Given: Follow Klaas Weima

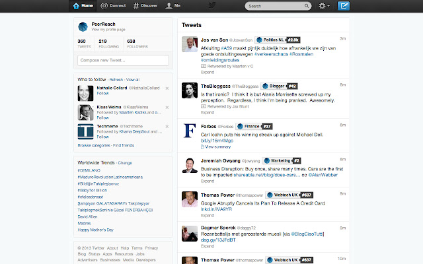Looking at the screenshot, I should (103, 117).
